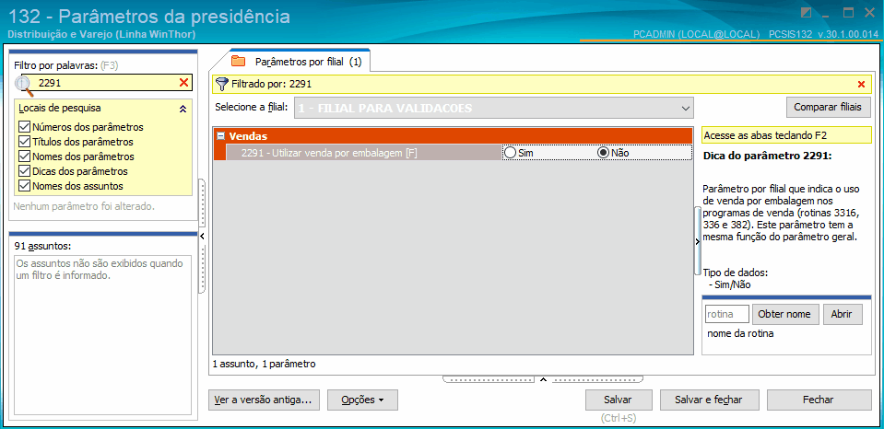Click the Fechar button
Image resolution: width=884 pixels, height=429 pixels.
pyautogui.click(x=818, y=400)
